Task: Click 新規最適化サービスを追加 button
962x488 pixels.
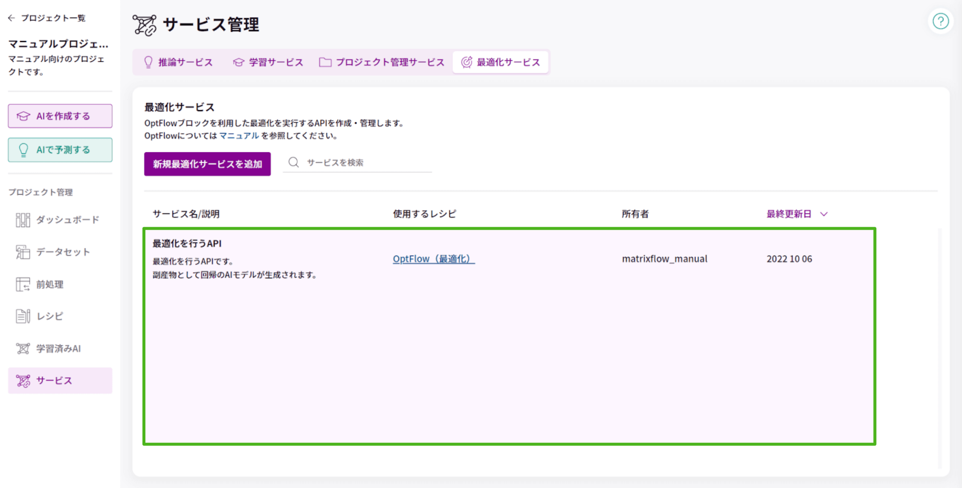Action: pos(207,164)
